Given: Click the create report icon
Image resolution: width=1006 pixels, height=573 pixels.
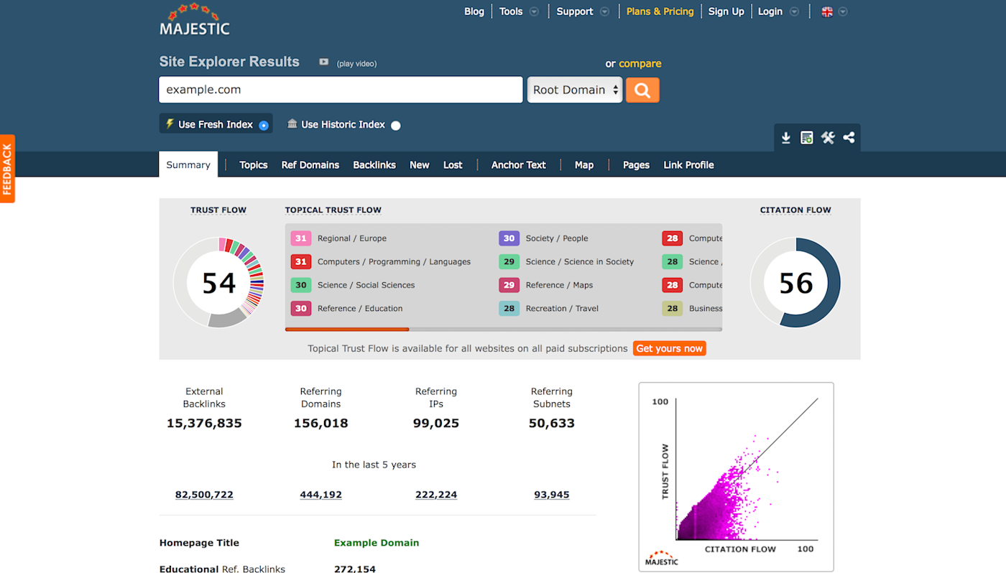Looking at the screenshot, I should click(x=807, y=138).
